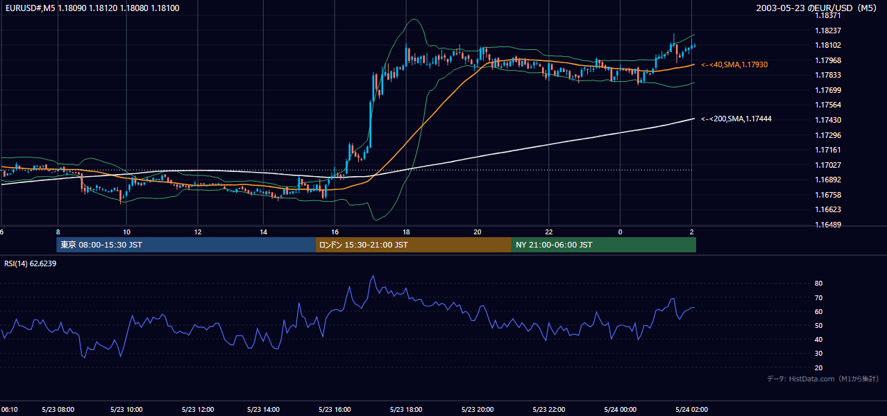Click the 5/23 10:00 bottom time label

(125, 409)
